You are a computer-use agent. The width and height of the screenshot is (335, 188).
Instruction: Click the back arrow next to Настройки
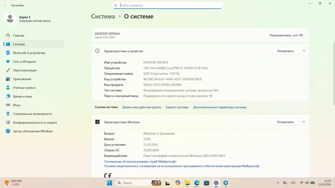tap(5, 5)
